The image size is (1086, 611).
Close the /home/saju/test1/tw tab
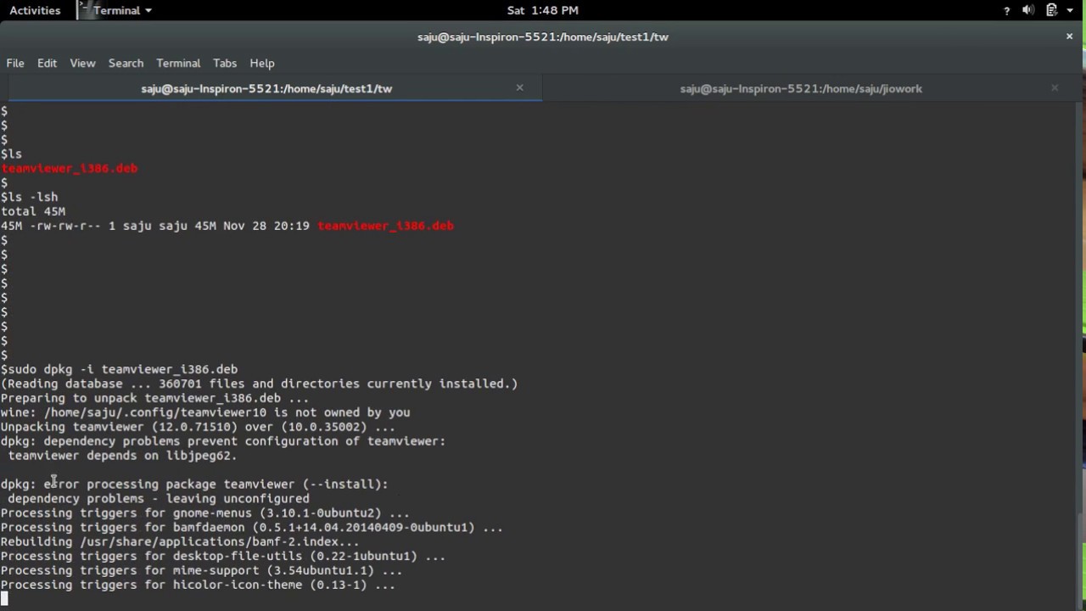(x=520, y=88)
